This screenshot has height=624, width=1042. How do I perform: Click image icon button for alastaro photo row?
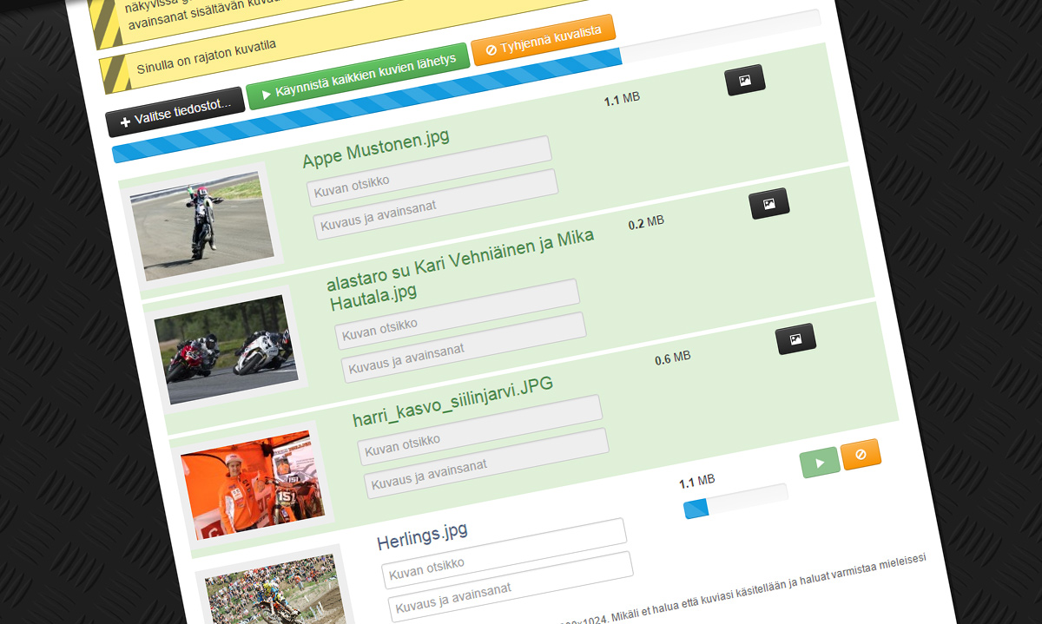tap(768, 204)
